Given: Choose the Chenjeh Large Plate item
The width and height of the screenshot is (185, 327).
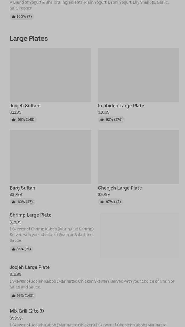Looking at the screenshot, I should (120, 188).
